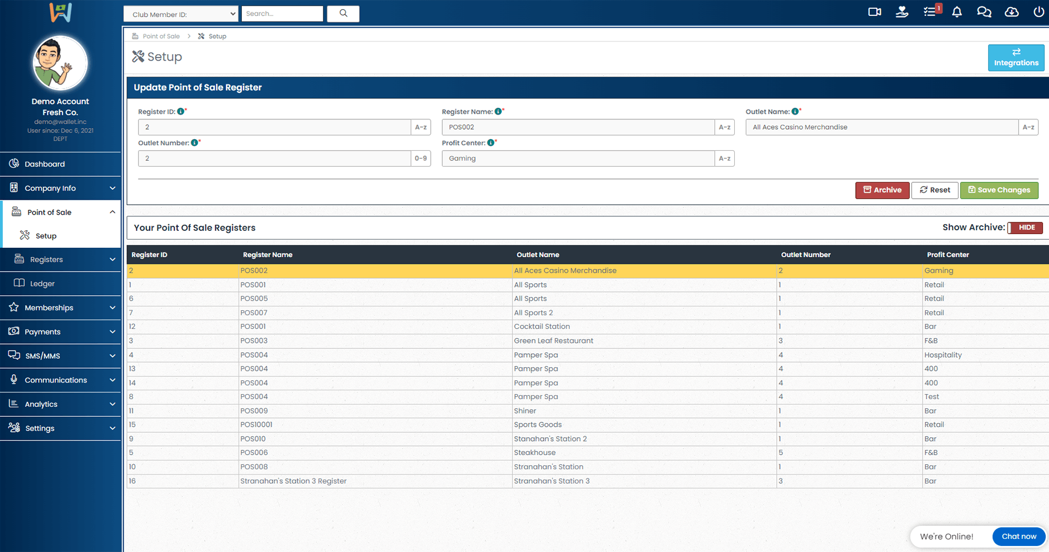Image resolution: width=1049 pixels, height=552 pixels.
Task: Open the chat bubbles icon in header
Action: tap(984, 12)
